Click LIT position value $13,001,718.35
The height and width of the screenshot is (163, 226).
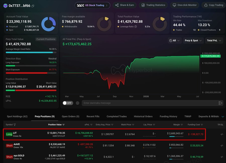[56, 133]
